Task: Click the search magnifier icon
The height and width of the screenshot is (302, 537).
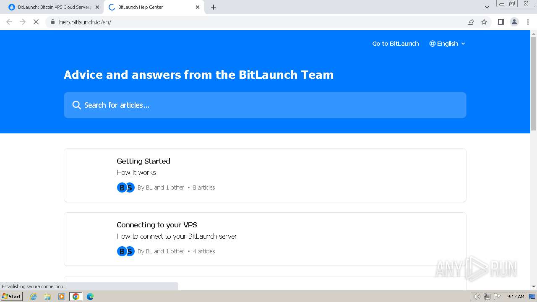Action: [76, 105]
